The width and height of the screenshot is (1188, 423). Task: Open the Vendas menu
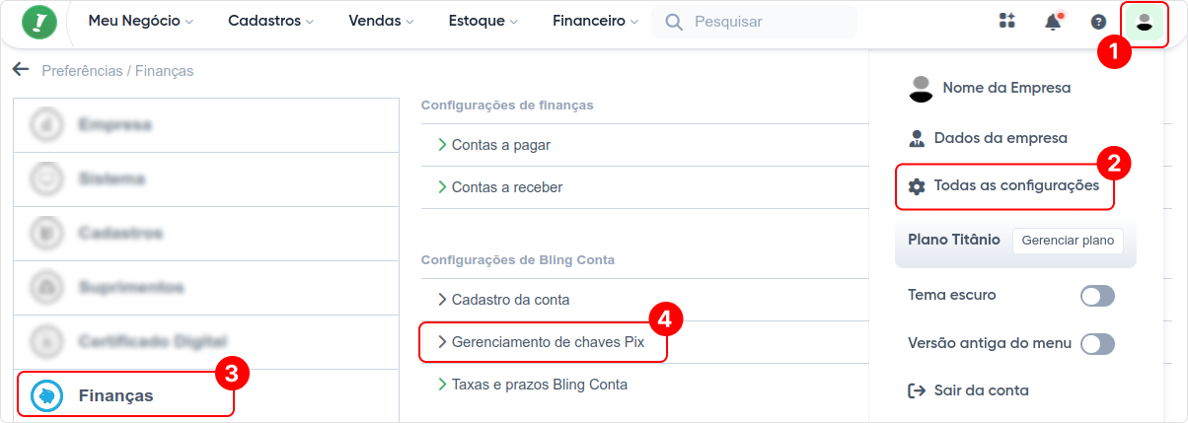pyautogui.click(x=381, y=22)
